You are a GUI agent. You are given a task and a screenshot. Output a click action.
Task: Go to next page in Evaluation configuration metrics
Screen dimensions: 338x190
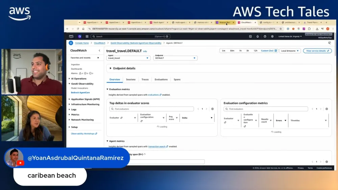(320, 109)
